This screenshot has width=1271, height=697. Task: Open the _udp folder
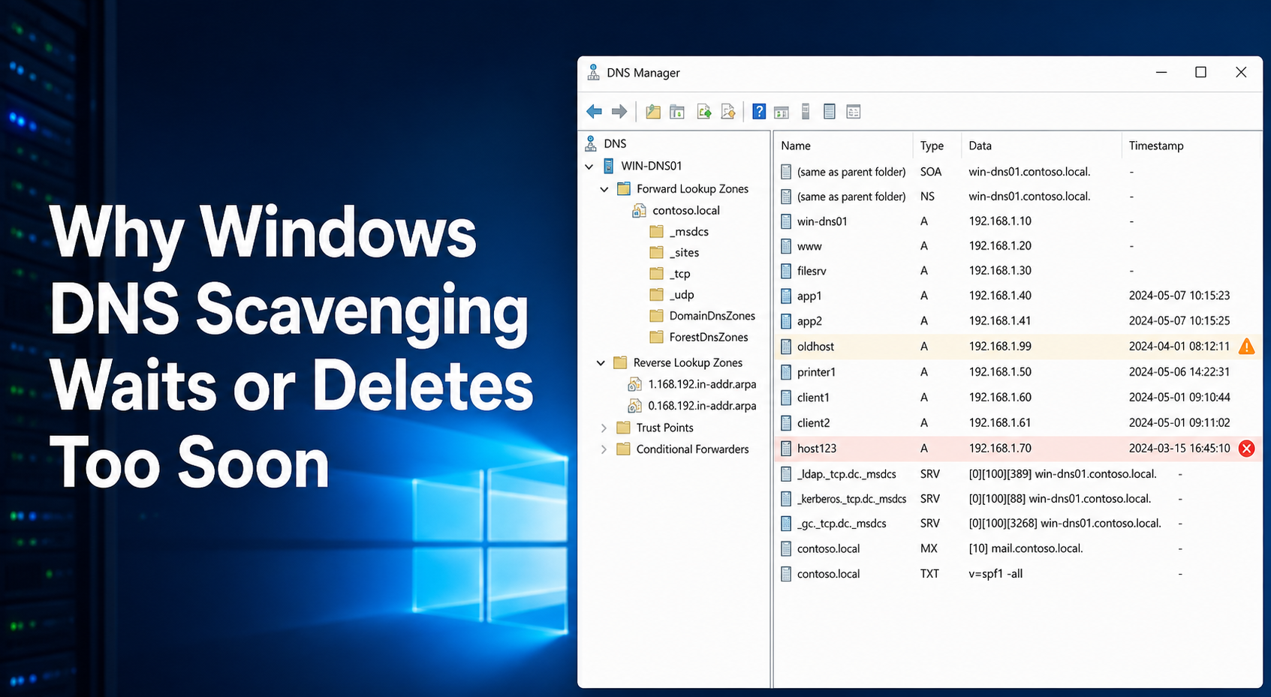[x=682, y=295]
